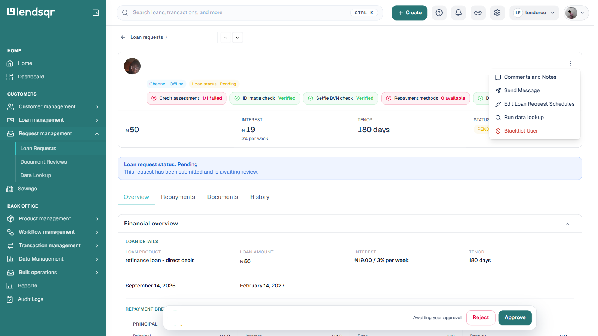Focus the search loans and transactions field
Screen dimensions: 598x336
(x=250, y=13)
